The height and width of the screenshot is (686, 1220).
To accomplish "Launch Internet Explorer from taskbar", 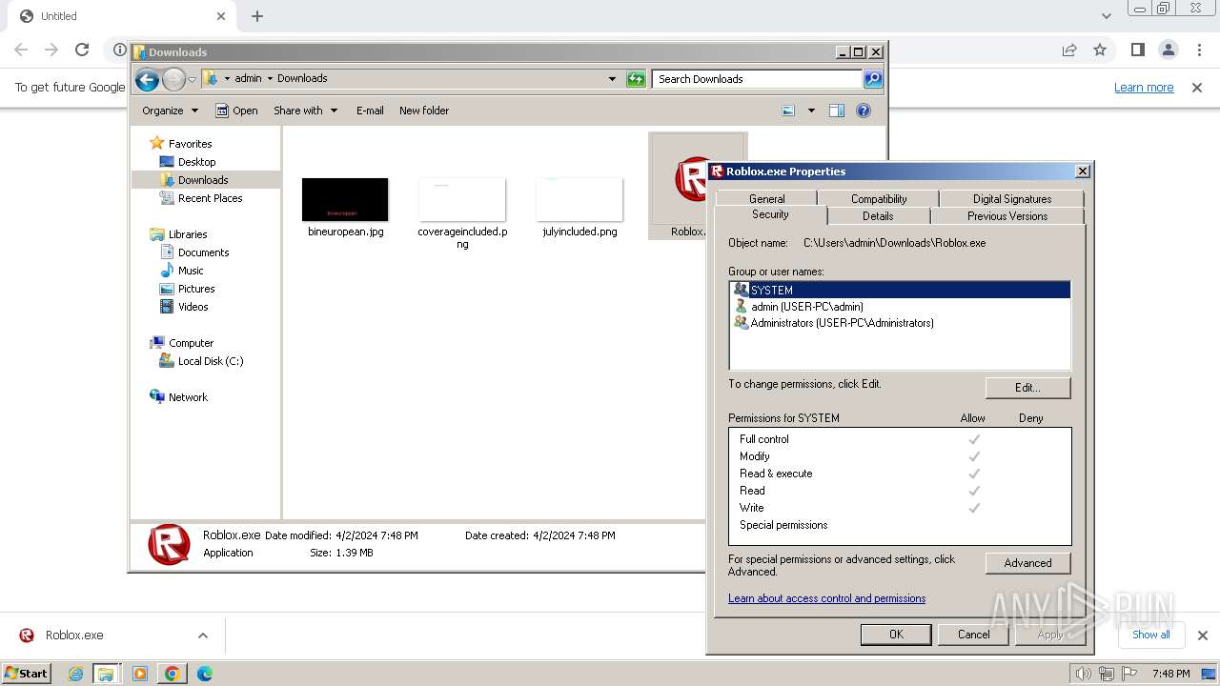I will [76, 674].
